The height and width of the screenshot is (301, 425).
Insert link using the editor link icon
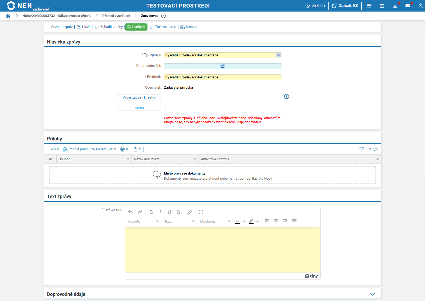pos(189,212)
